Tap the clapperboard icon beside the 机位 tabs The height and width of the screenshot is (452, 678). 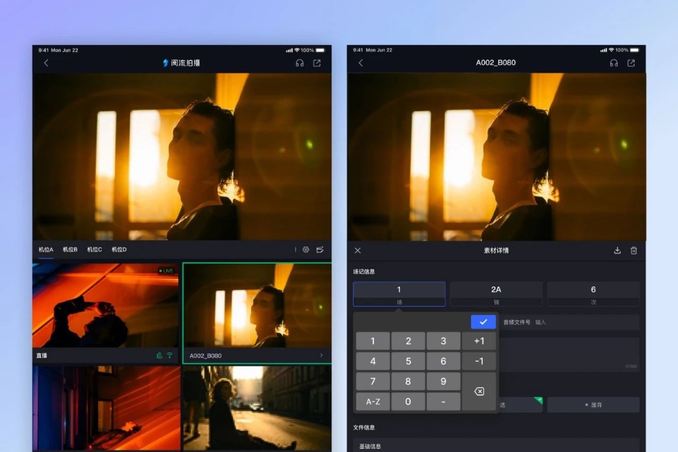click(x=320, y=250)
